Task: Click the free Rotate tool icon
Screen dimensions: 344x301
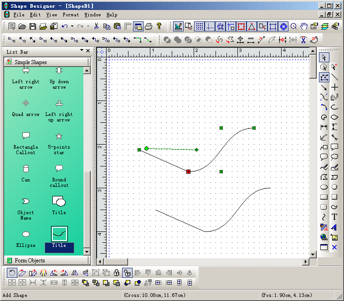Action: 12,273
